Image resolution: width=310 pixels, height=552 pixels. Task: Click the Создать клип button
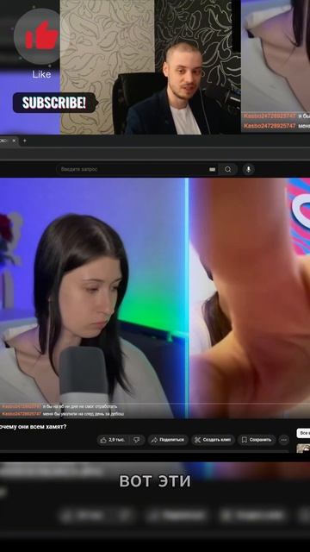pyautogui.click(x=213, y=440)
